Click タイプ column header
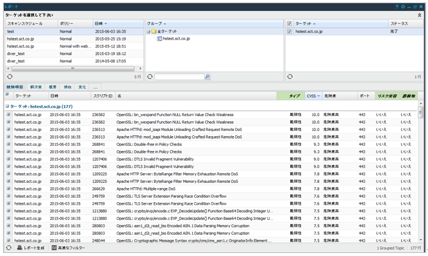428x256 pixels. [x=291, y=96]
